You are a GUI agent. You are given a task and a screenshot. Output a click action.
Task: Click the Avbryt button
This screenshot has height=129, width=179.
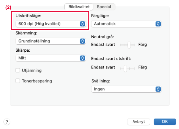click(x=138, y=122)
